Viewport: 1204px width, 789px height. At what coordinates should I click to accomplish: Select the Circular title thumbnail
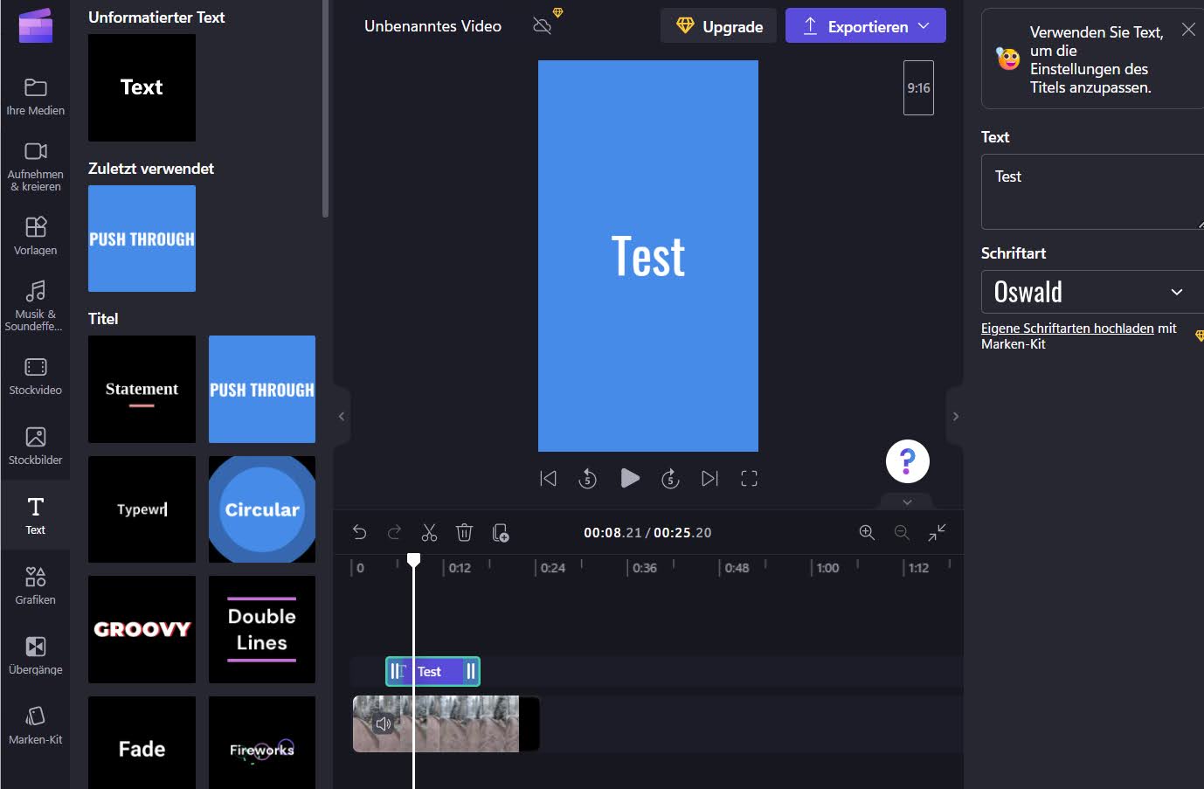click(x=262, y=509)
